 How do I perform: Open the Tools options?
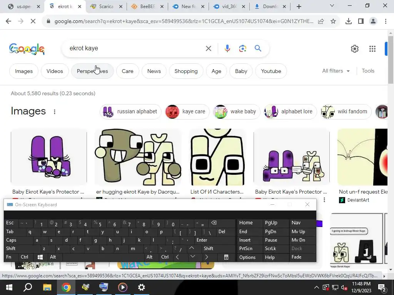[368, 71]
